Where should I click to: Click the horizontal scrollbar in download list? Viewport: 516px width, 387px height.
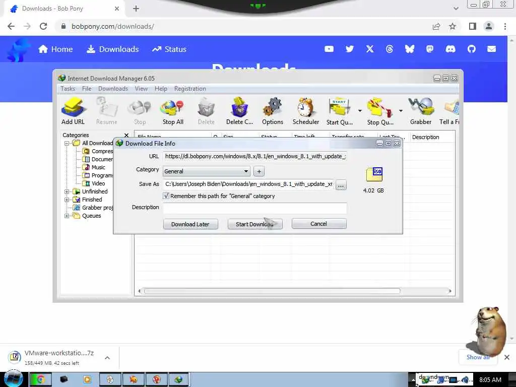point(272,291)
